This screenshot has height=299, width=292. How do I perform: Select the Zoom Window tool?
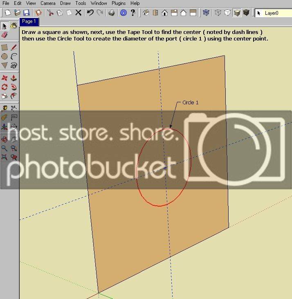[x=14, y=148]
